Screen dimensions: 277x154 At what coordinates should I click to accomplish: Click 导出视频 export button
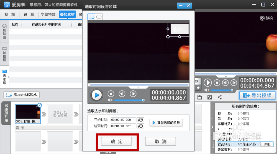click(x=257, y=95)
